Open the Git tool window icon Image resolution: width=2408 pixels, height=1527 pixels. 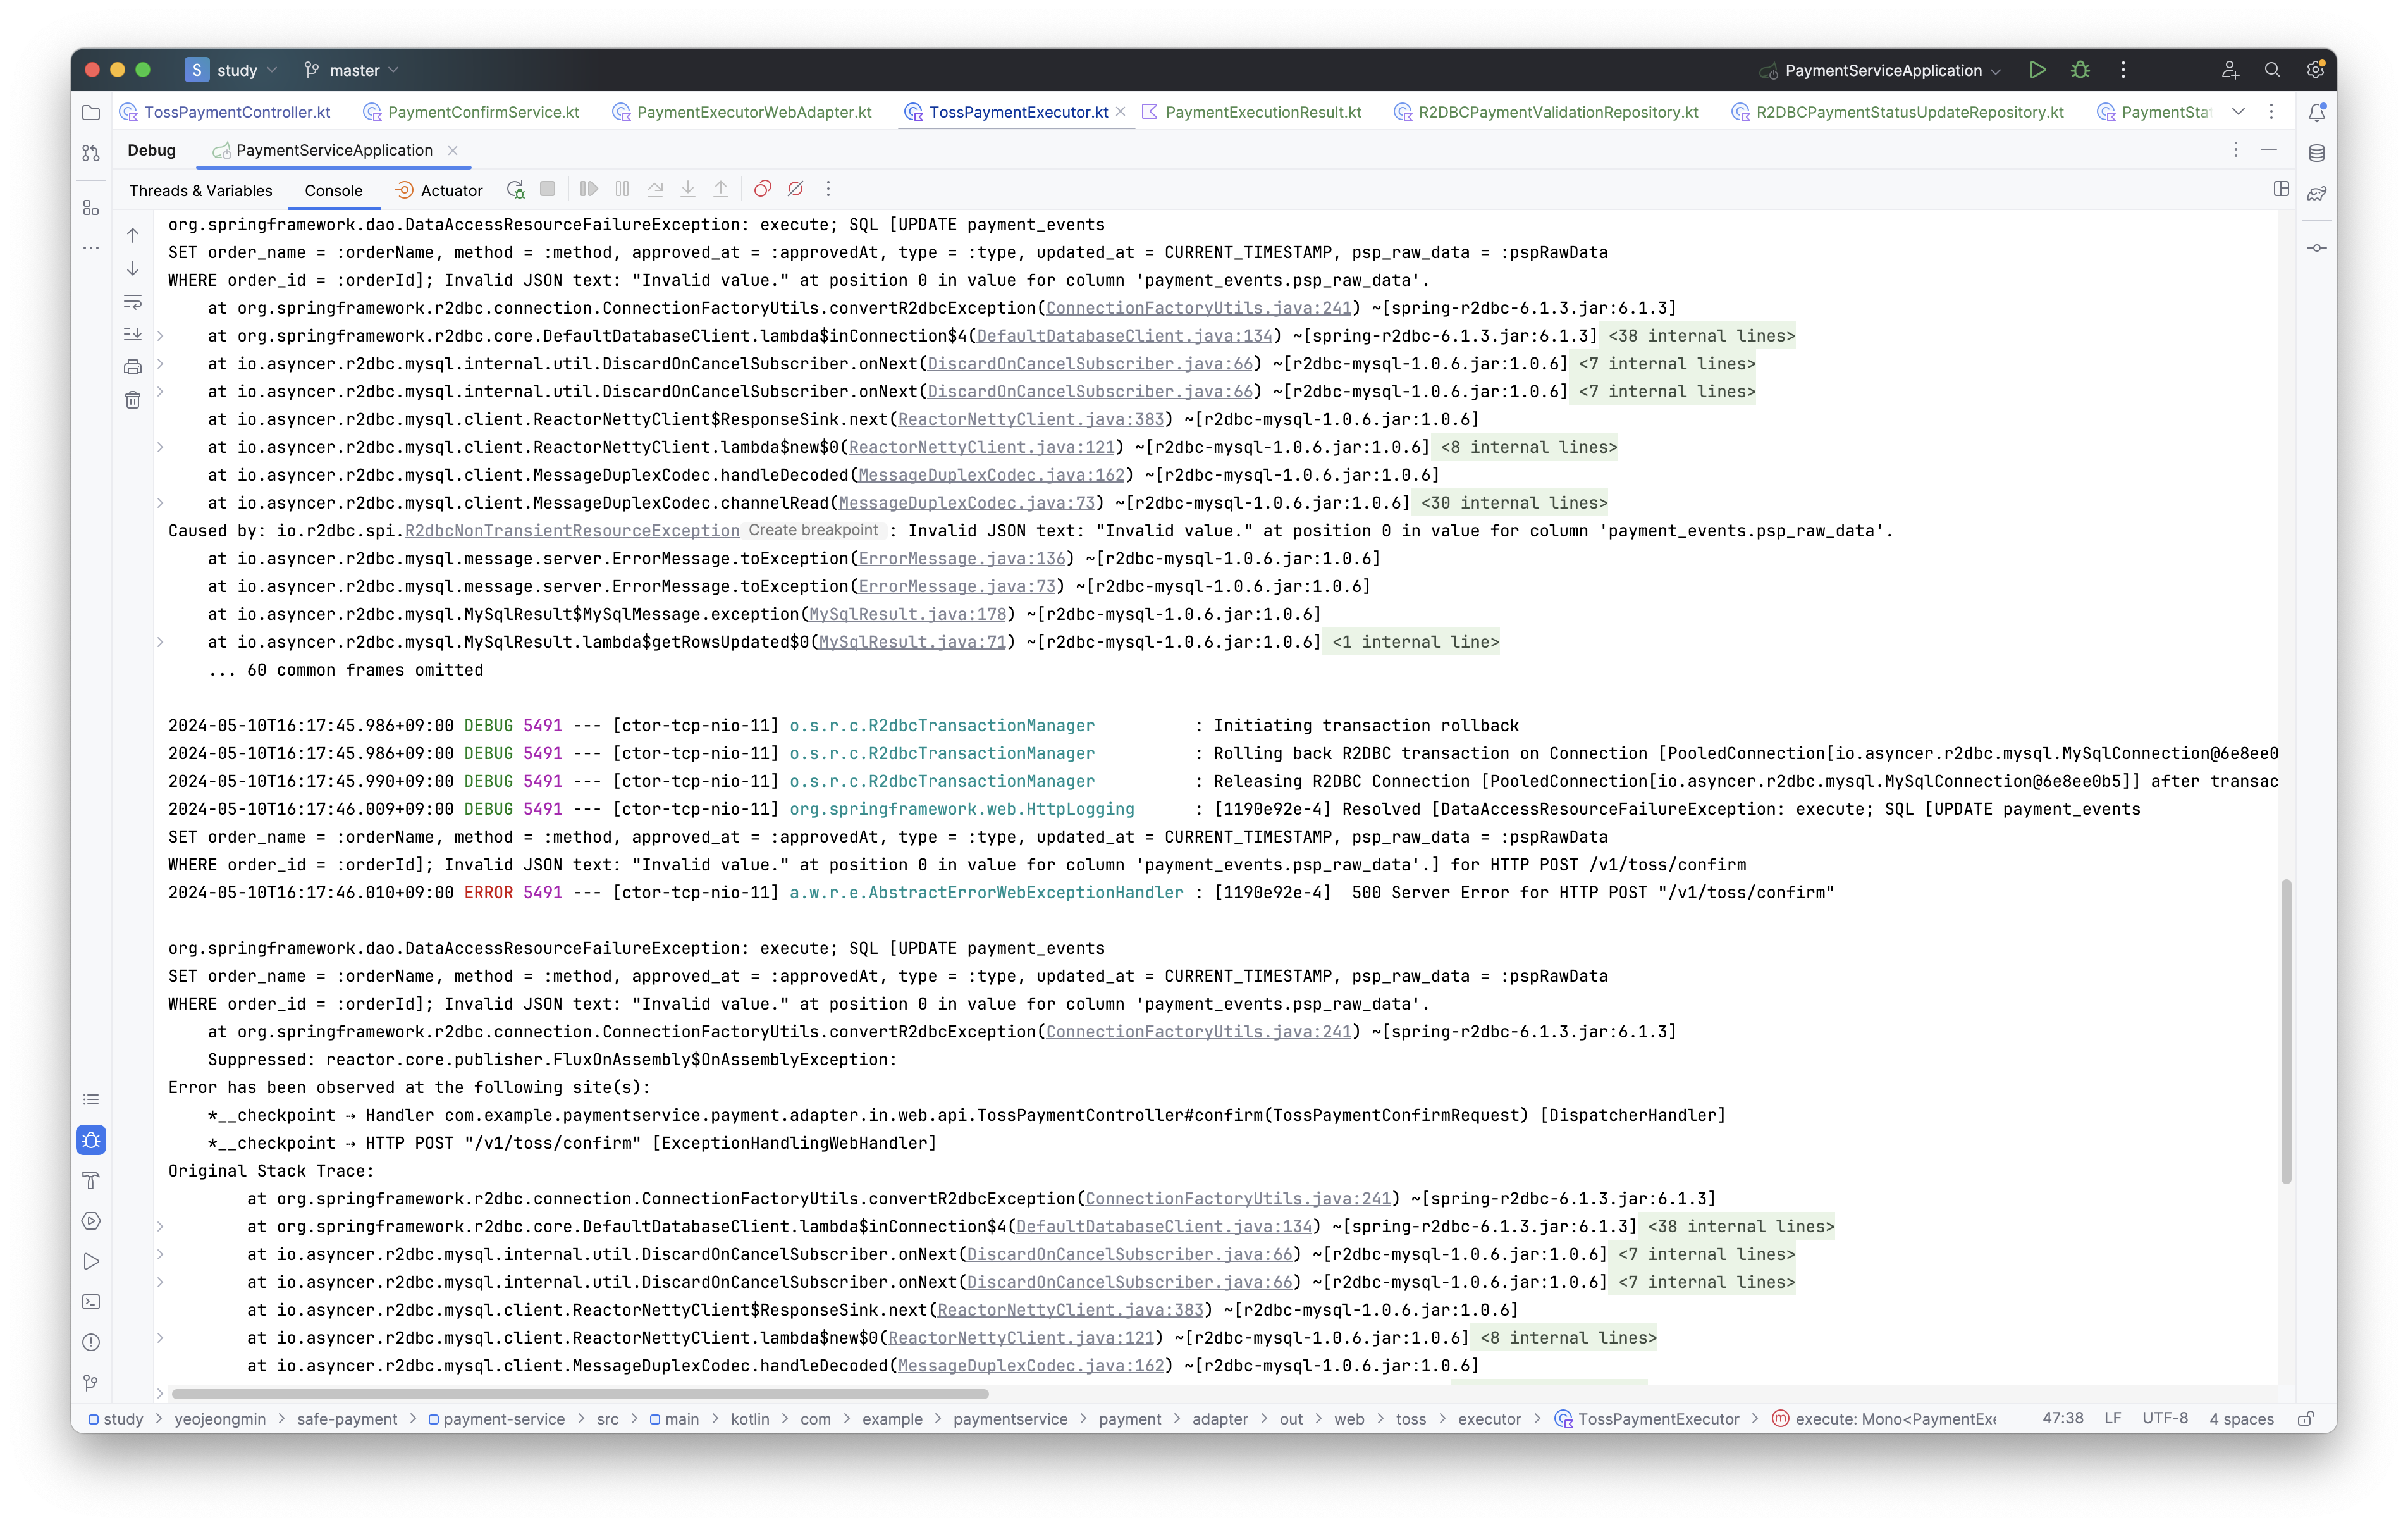(91, 1383)
